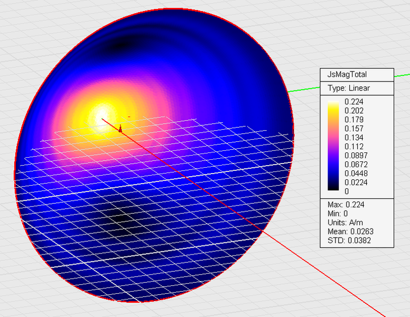Image resolution: width=410 pixels, height=317 pixels.
Task: Select the 0.0448 scale label
Action: pos(356,174)
